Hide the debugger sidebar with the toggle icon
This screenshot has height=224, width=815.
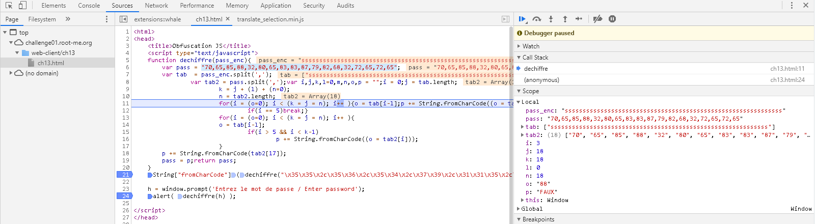[x=505, y=19]
